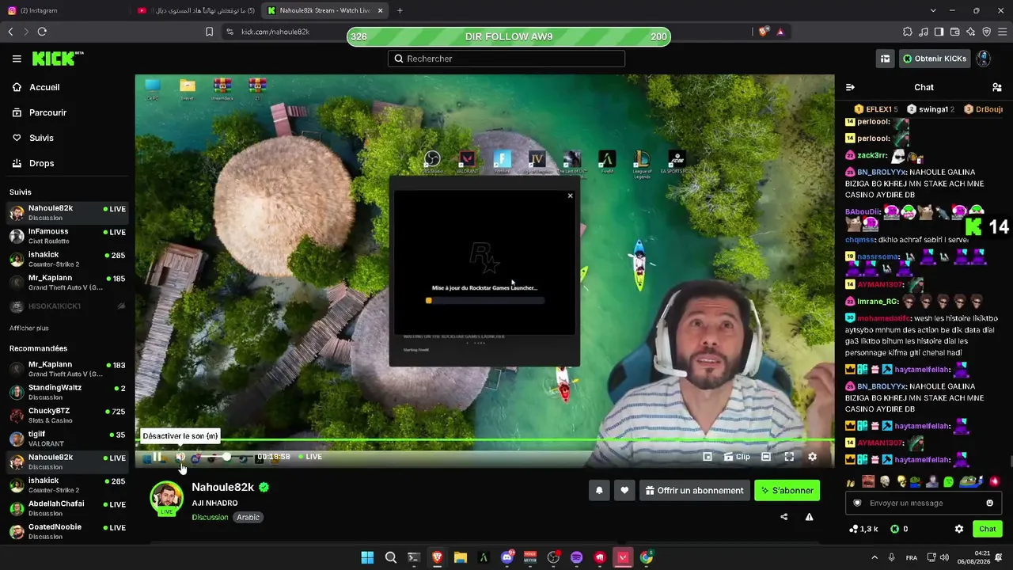The height and width of the screenshot is (570, 1013).
Task: Mute the stream with the speaker icon
Action: click(x=180, y=457)
